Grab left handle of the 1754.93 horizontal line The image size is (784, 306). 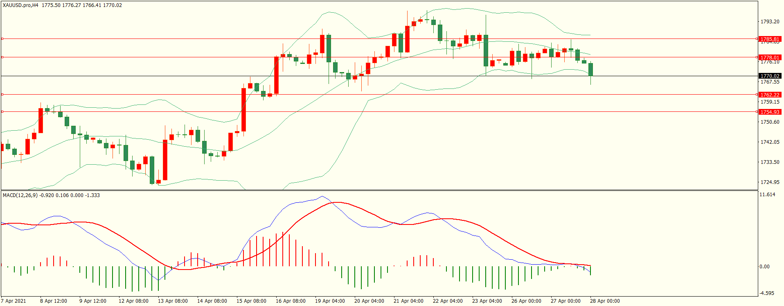[x=2, y=112]
